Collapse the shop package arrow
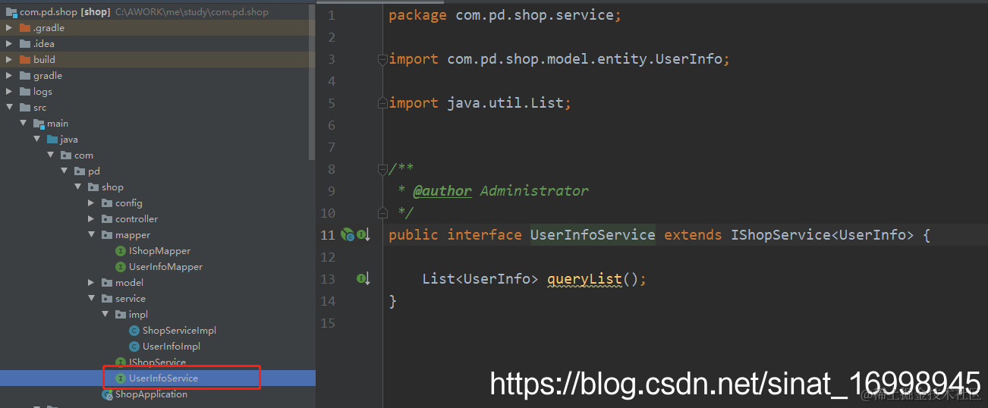The image size is (988, 408). [77, 187]
